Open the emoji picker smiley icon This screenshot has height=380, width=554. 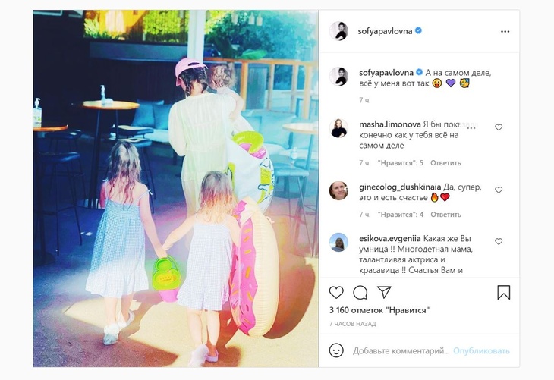[336, 350]
